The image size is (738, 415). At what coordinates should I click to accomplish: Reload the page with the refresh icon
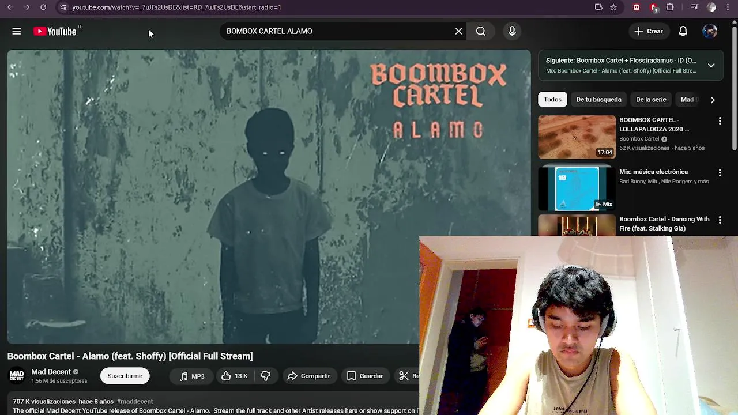(43, 7)
